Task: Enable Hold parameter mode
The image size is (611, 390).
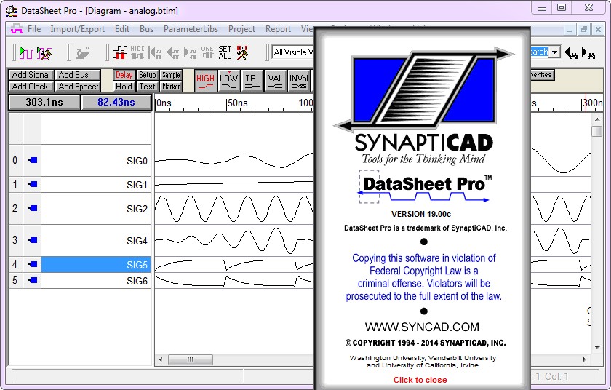Action: [x=124, y=87]
